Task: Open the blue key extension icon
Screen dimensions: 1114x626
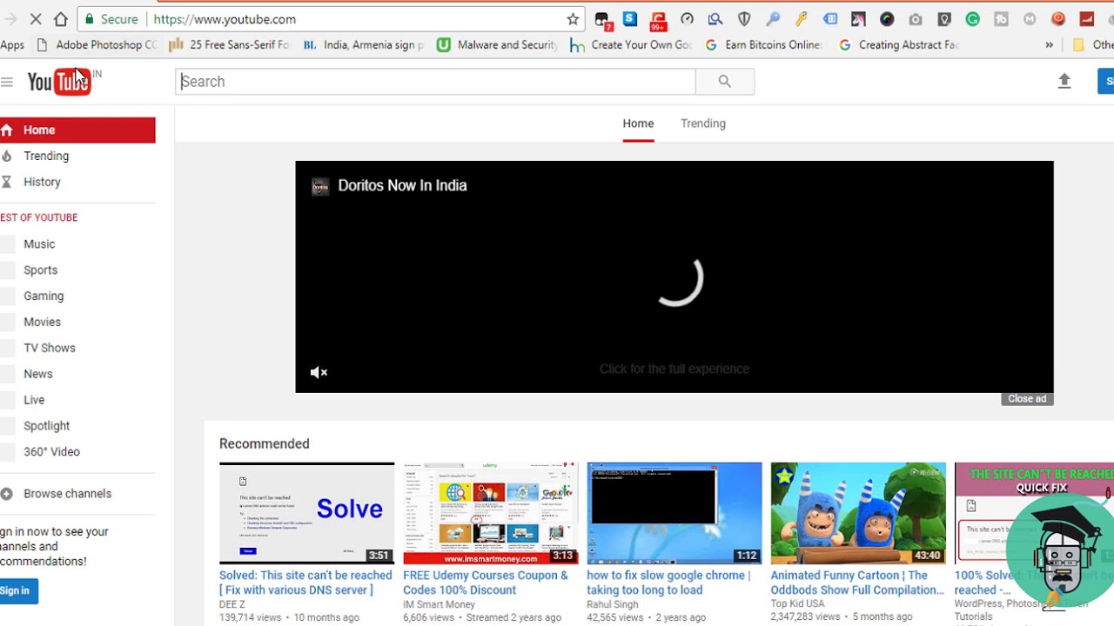Action: point(773,19)
